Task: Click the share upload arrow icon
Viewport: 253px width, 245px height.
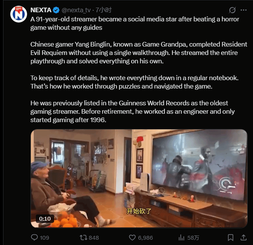Action: click(x=243, y=238)
